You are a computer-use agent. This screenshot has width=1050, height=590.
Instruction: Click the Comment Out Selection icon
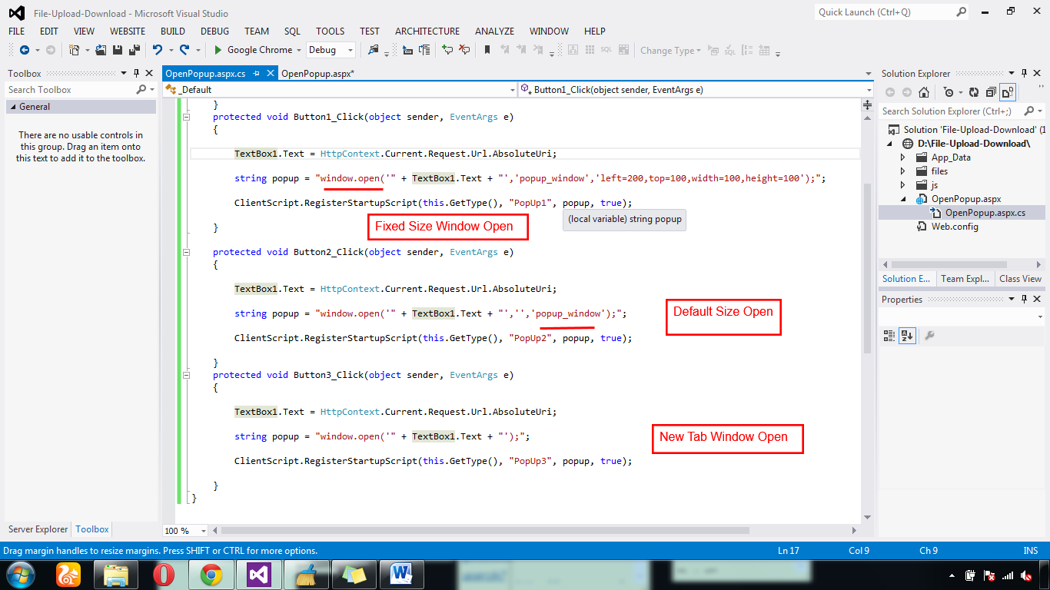447,50
